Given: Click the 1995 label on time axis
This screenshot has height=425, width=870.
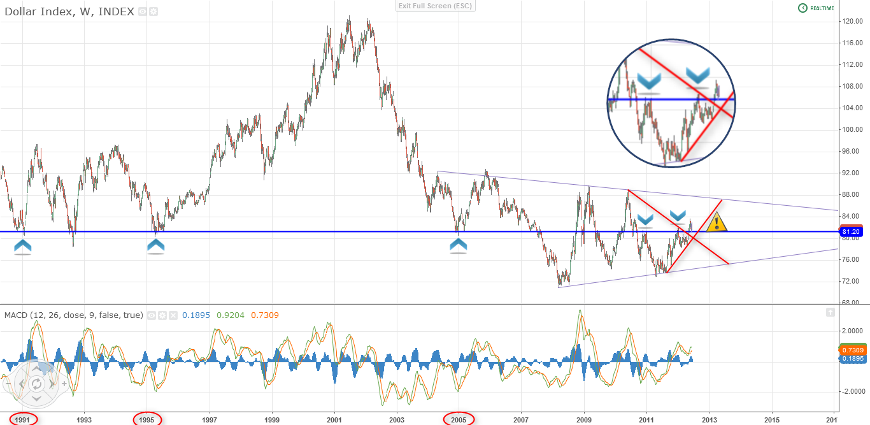Looking at the screenshot, I should [146, 419].
